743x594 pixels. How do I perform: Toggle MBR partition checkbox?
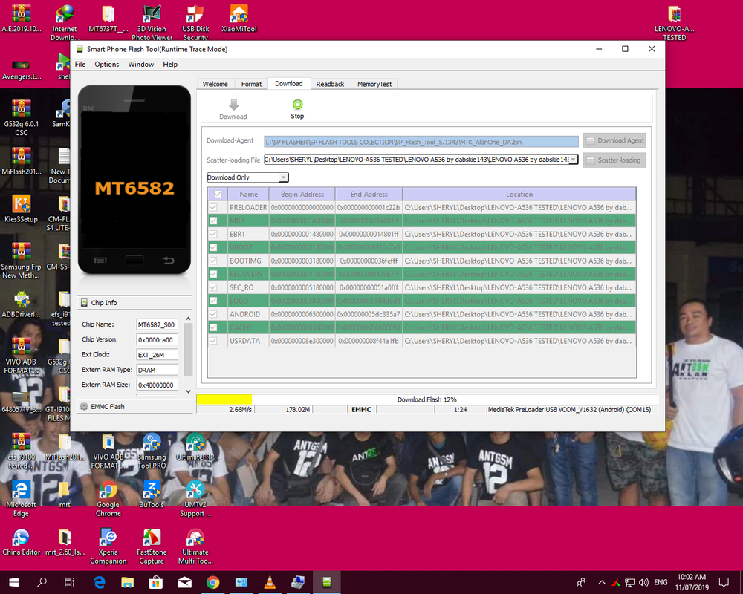pyautogui.click(x=213, y=221)
